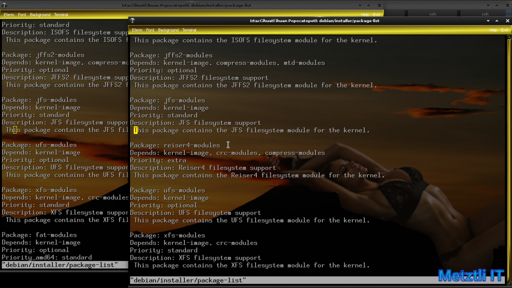Click 'Package: xfs-modules' in the back window
512x288 pixels.
[39, 190]
